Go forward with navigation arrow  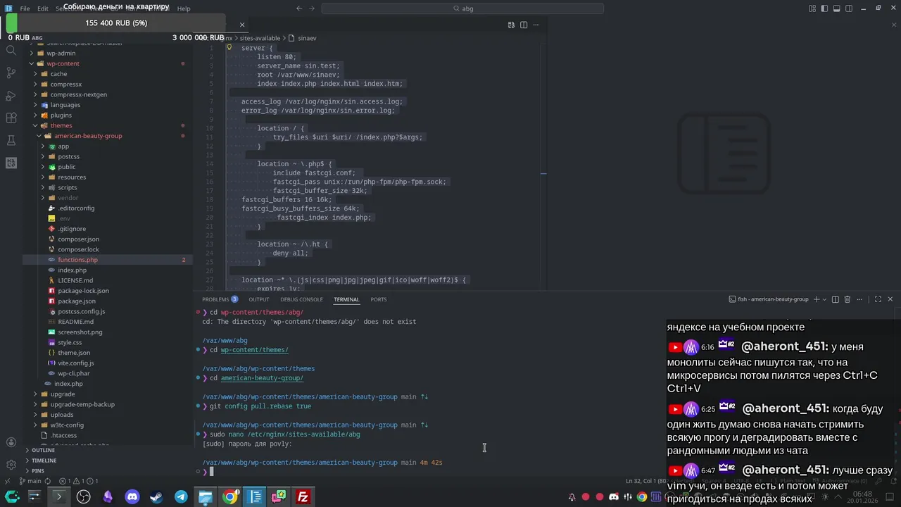tap(312, 8)
